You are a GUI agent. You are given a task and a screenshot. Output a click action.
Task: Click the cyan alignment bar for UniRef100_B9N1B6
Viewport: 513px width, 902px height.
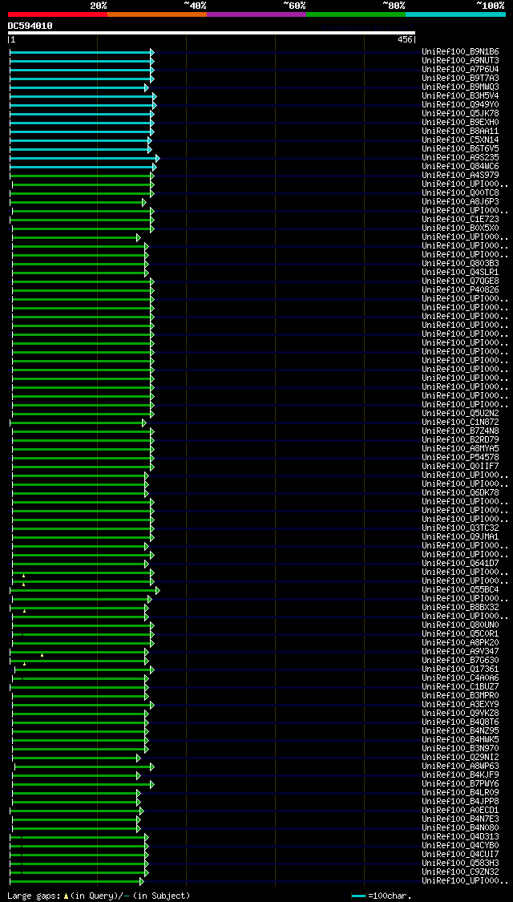(x=80, y=52)
